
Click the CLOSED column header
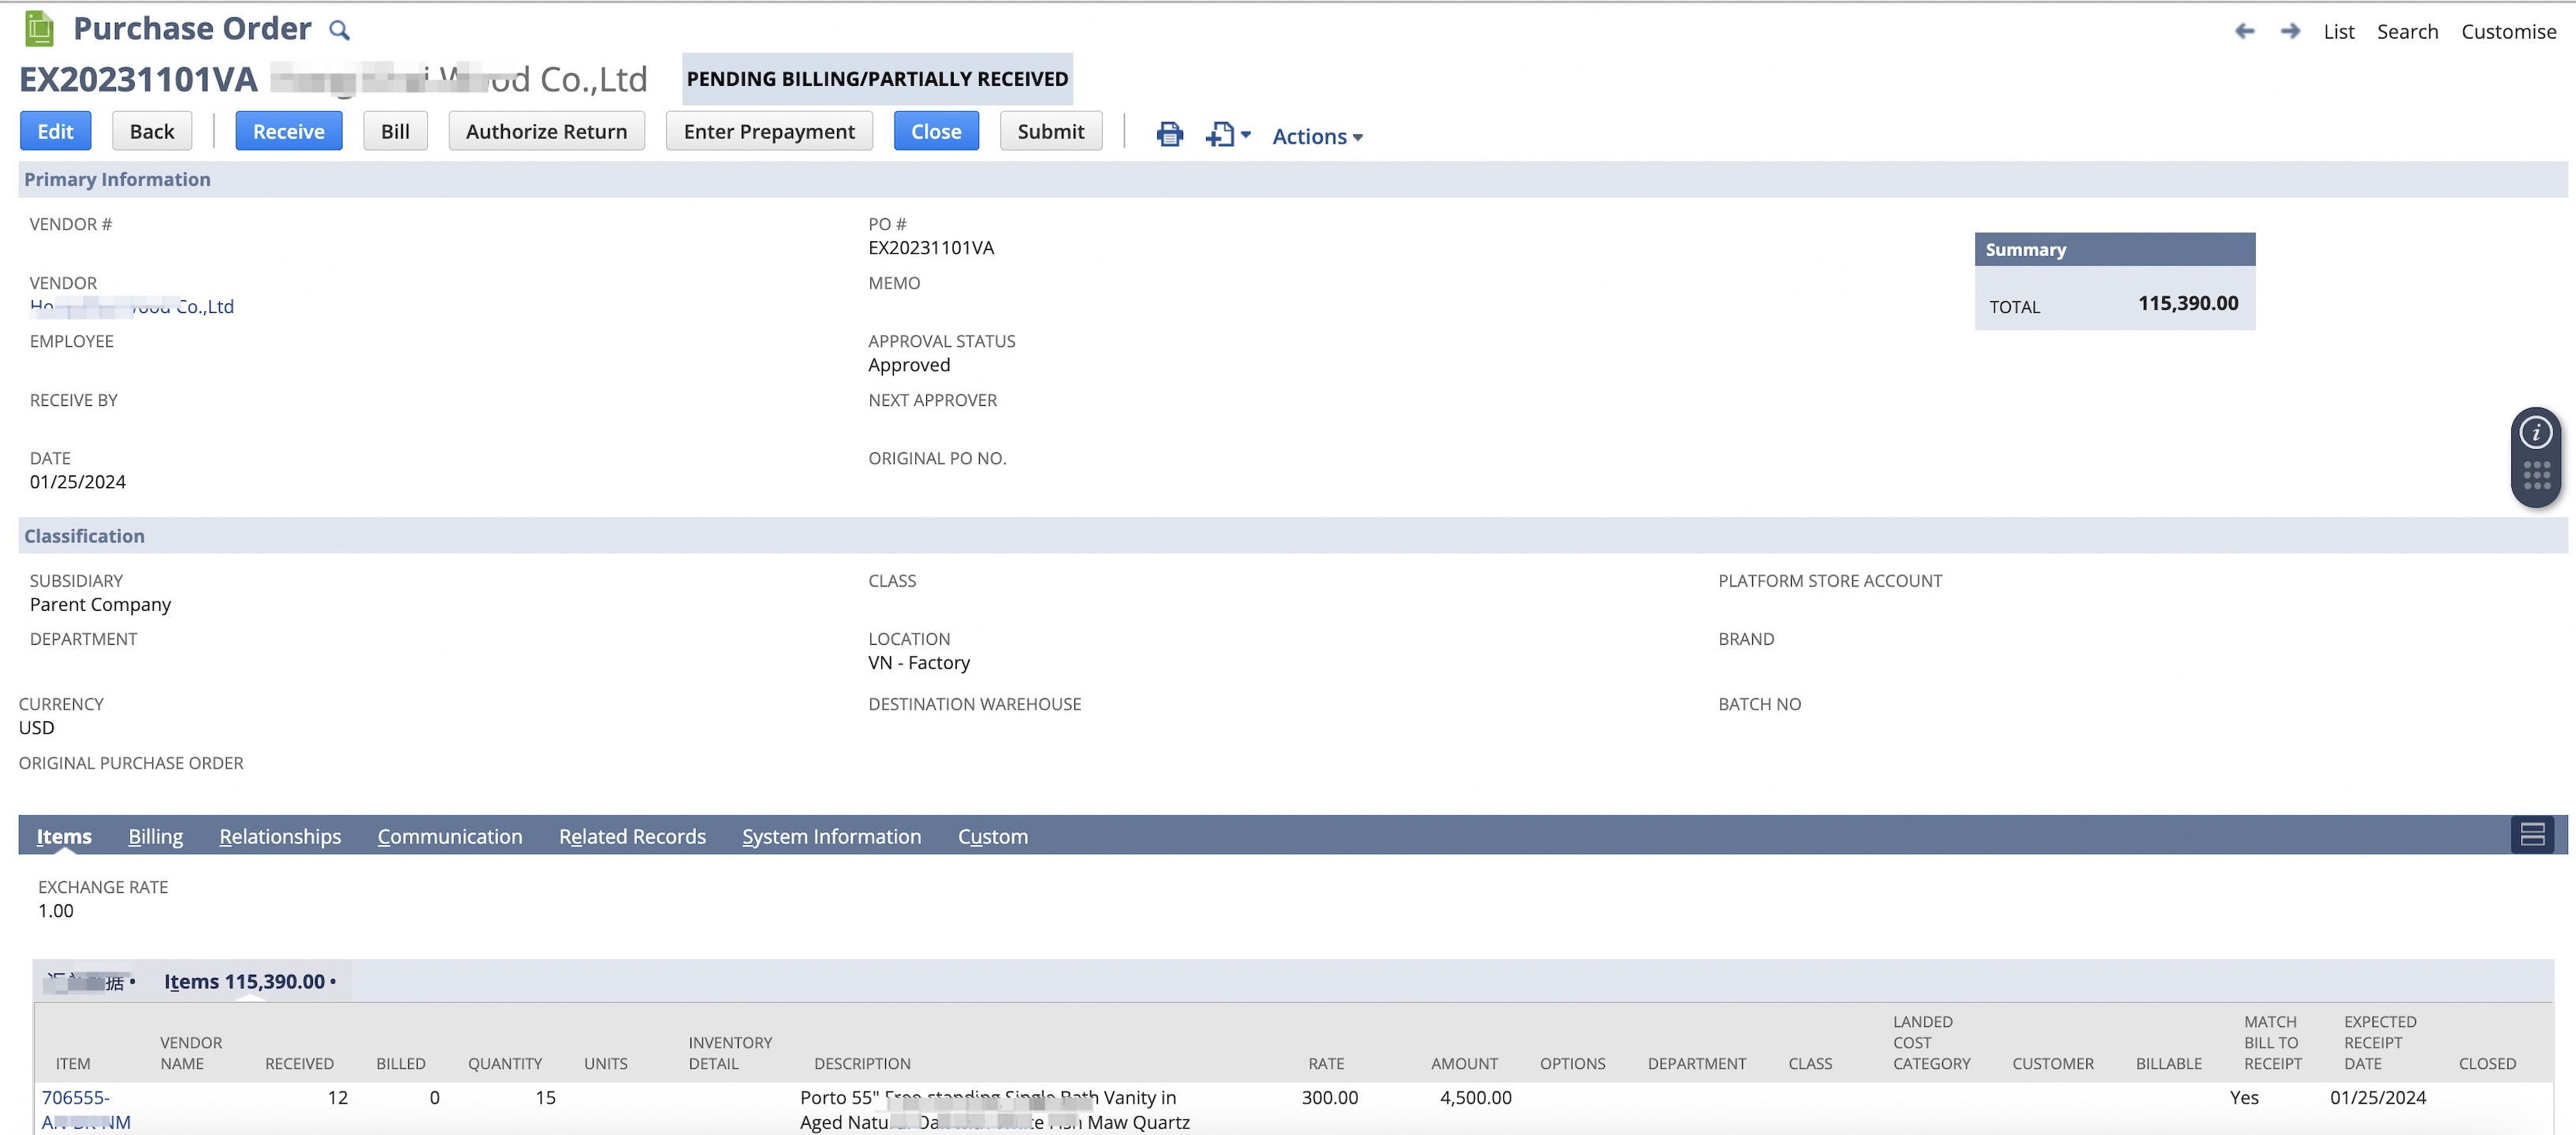click(x=2487, y=1063)
